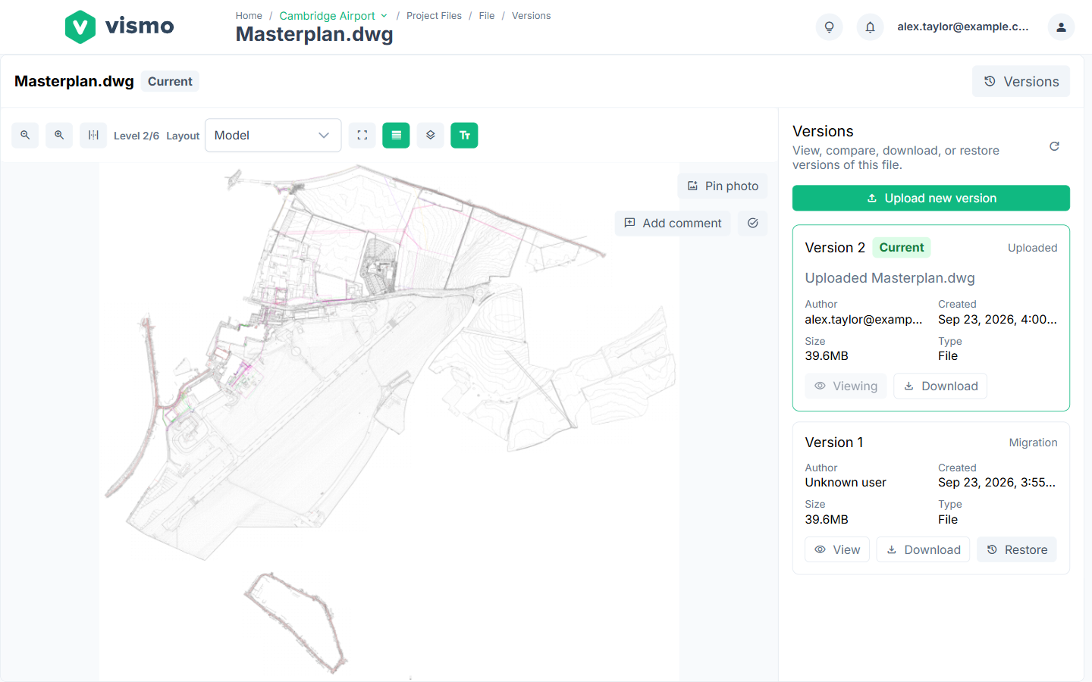View Version 1 of the file

click(x=837, y=549)
